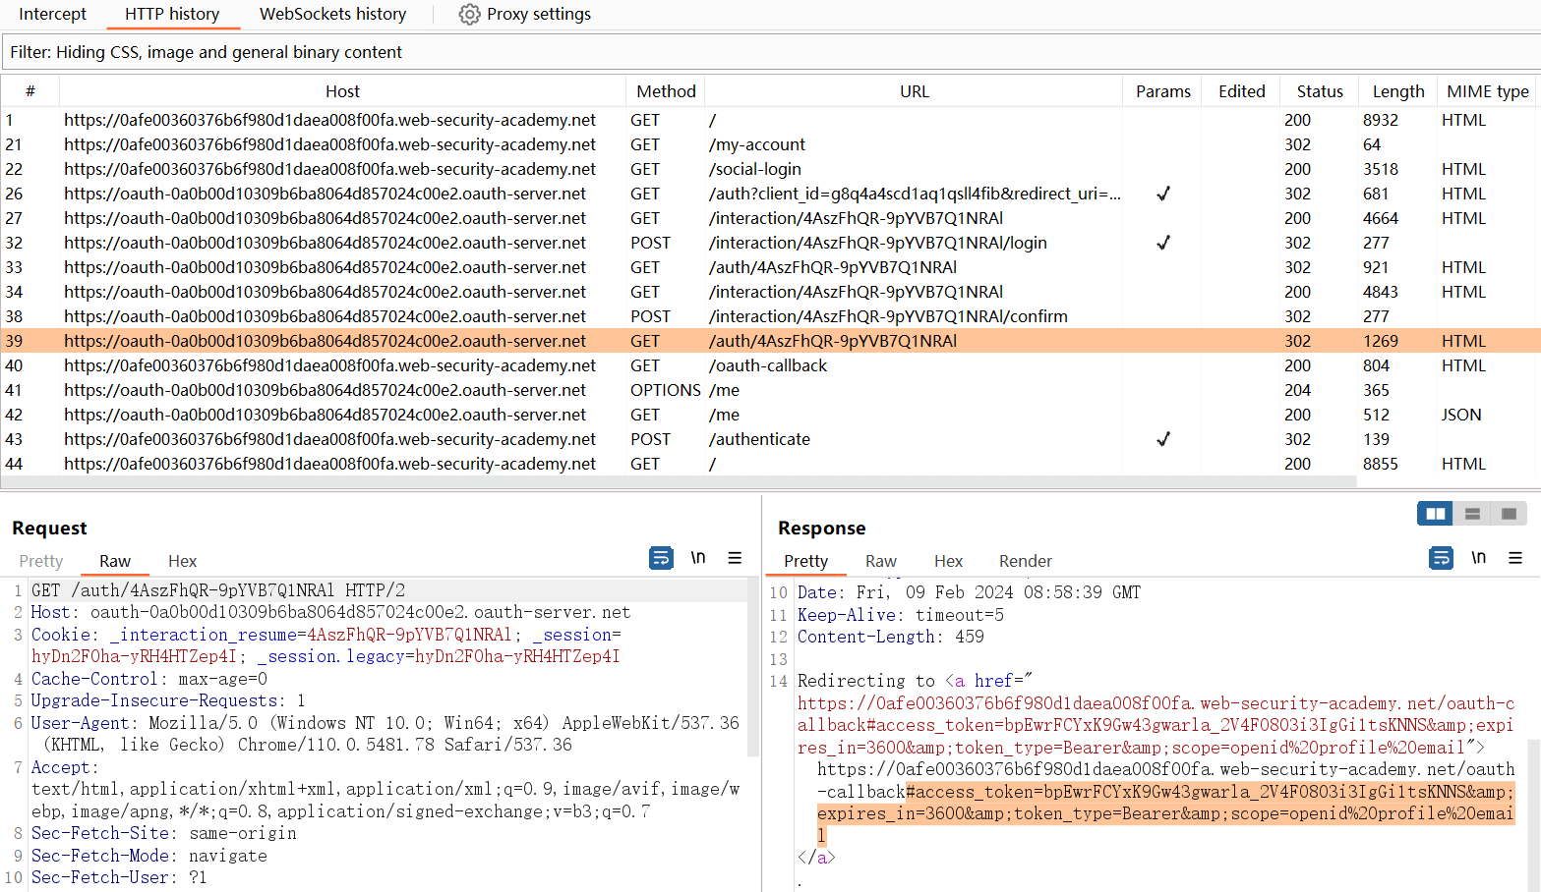Switch to the Intercept tab

point(52,15)
